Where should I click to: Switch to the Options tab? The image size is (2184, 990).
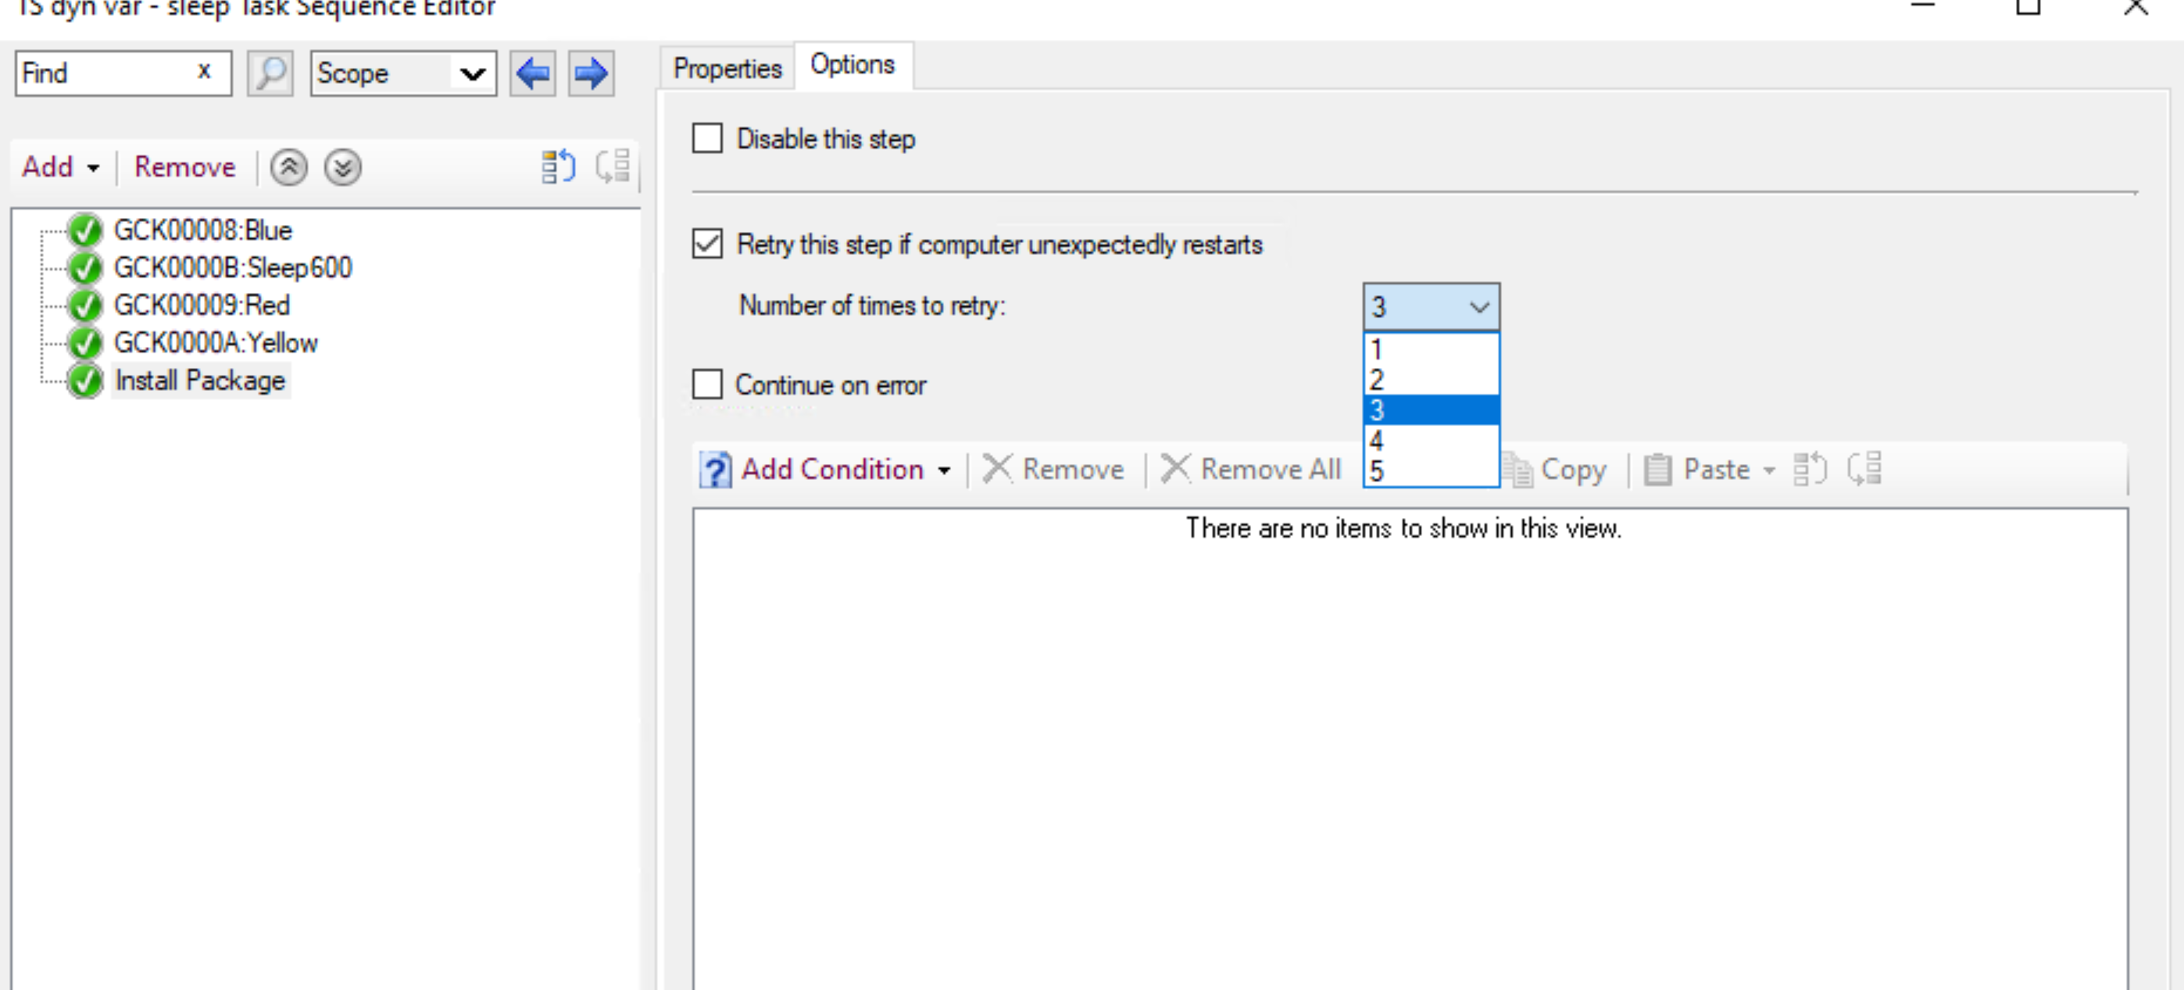click(853, 66)
